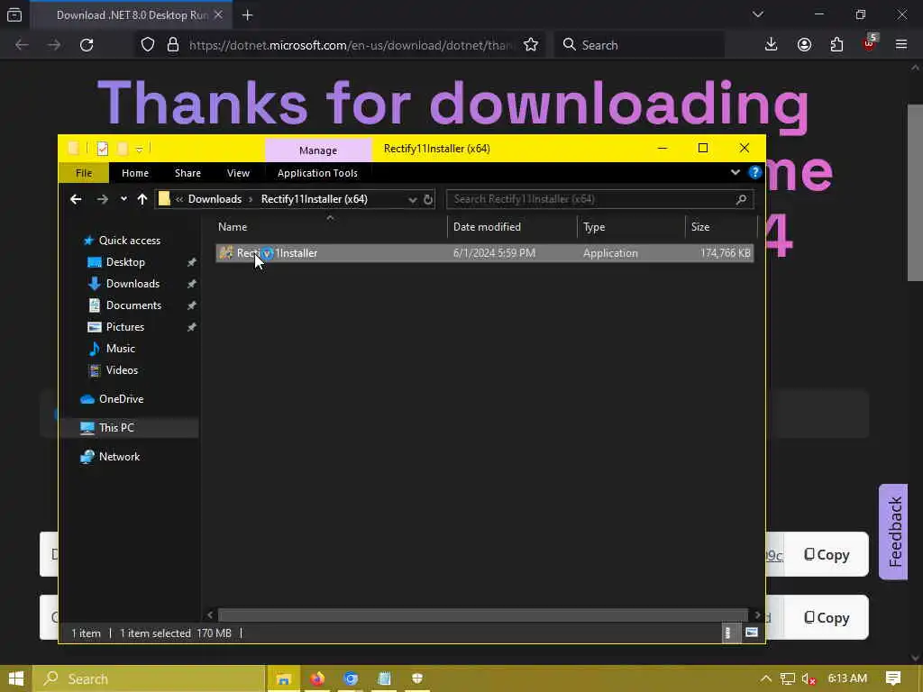The image size is (923, 692).
Task: Click the Properties quick access toolbar icon
Action: (x=103, y=149)
